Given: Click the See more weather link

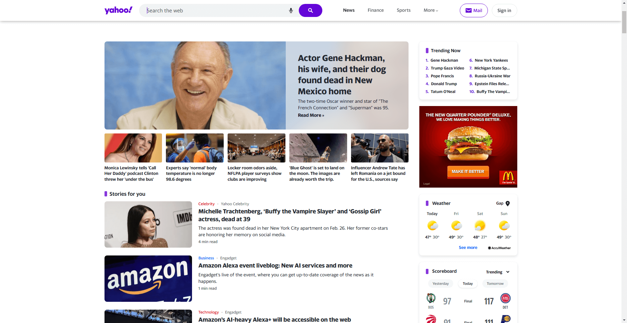Looking at the screenshot, I should pos(468,248).
